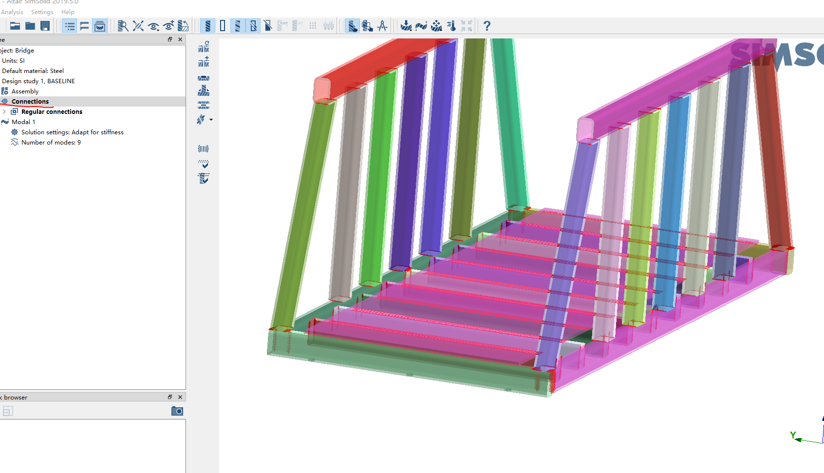Screen dimensions: 824x473
Task: Open the Help menu
Action: (x=68, y=12)
